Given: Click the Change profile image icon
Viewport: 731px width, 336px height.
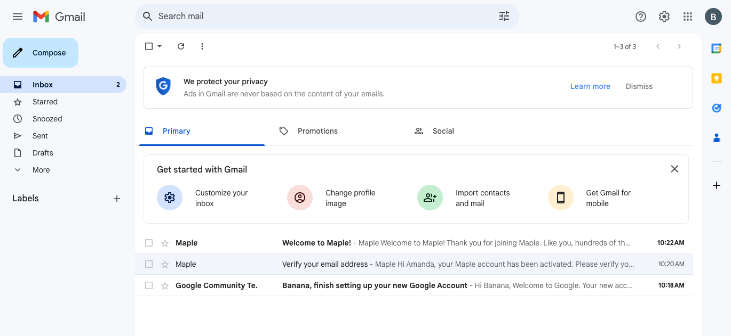Looking at the screenshot, I should (x=300, y=198).
